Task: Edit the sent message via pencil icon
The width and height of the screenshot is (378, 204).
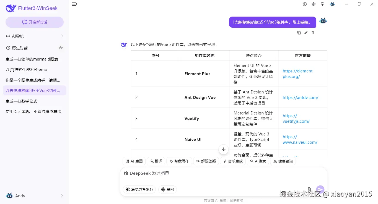Action: point(306,33)
